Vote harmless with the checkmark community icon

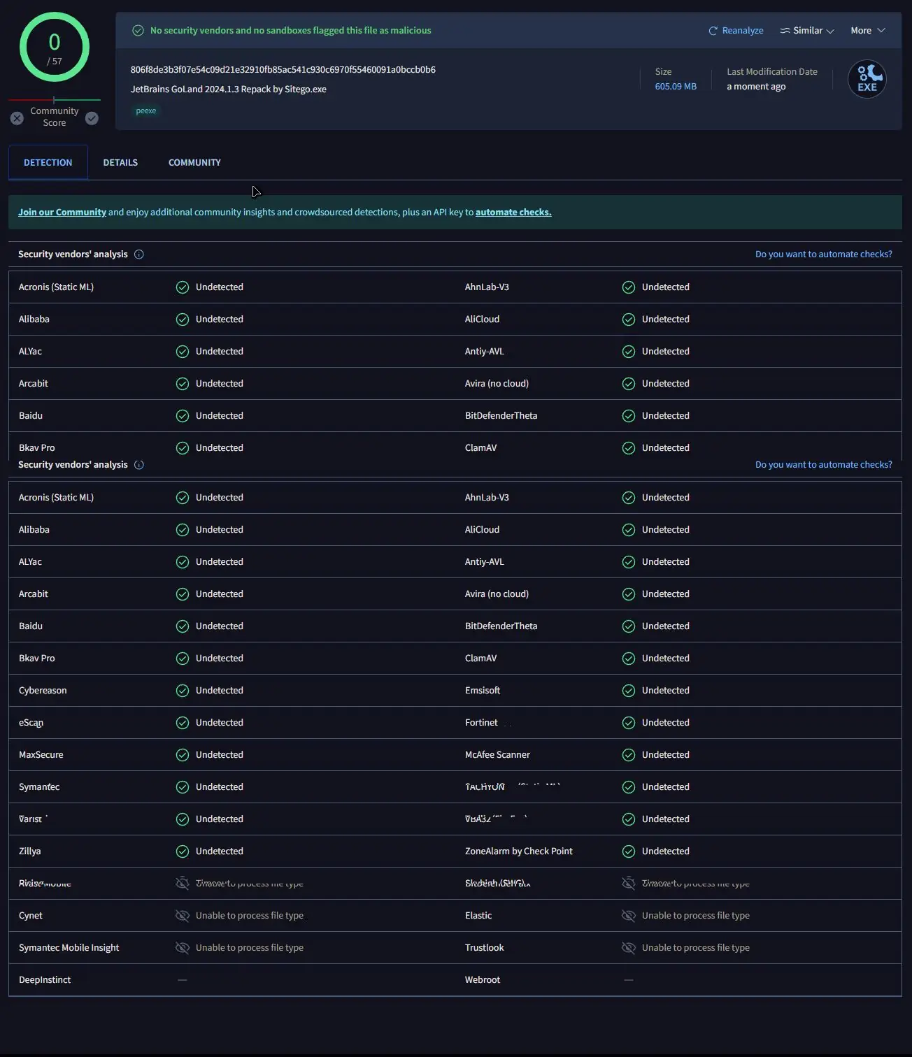click(92, 119)
